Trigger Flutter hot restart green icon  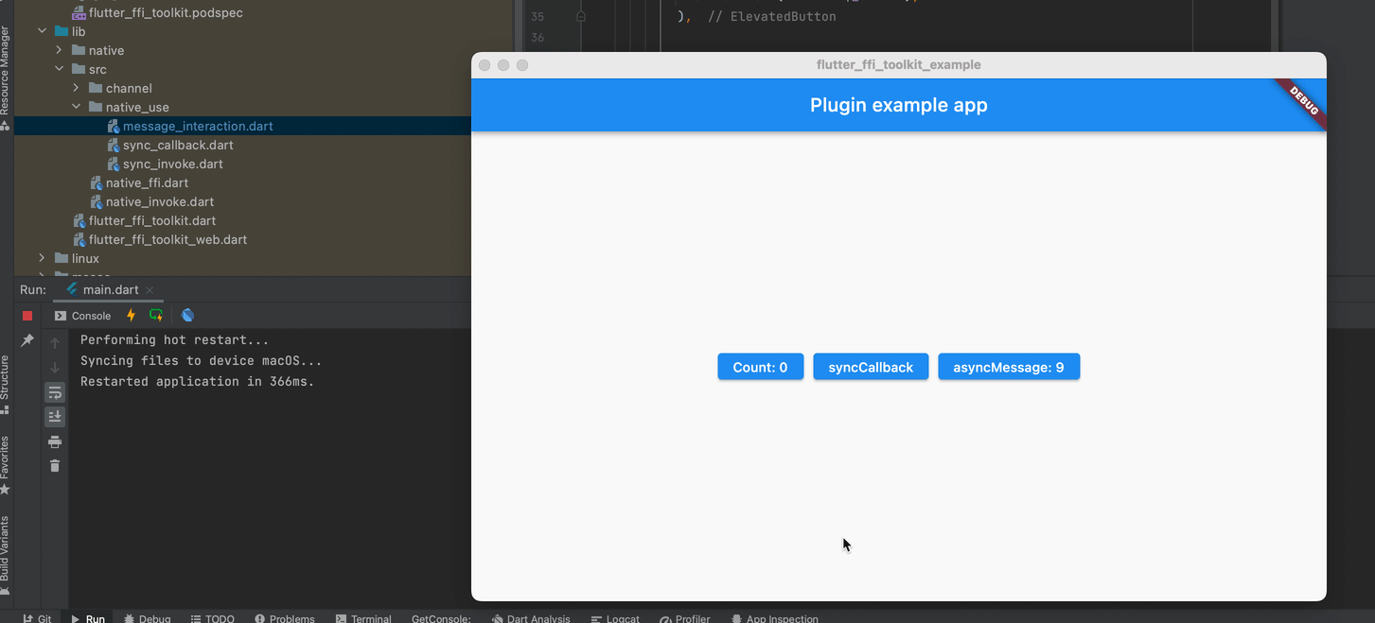pyautogui.click(x=156, y=316)
